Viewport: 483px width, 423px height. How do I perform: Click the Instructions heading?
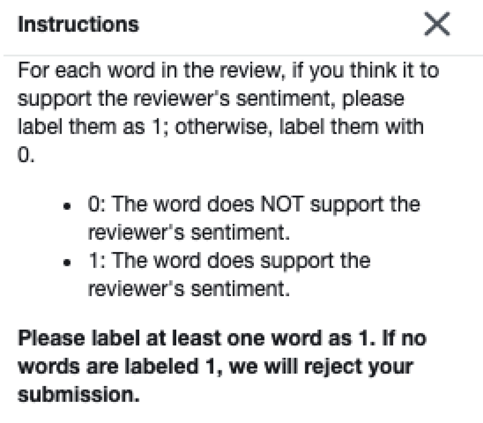click(x=78, y=24)
